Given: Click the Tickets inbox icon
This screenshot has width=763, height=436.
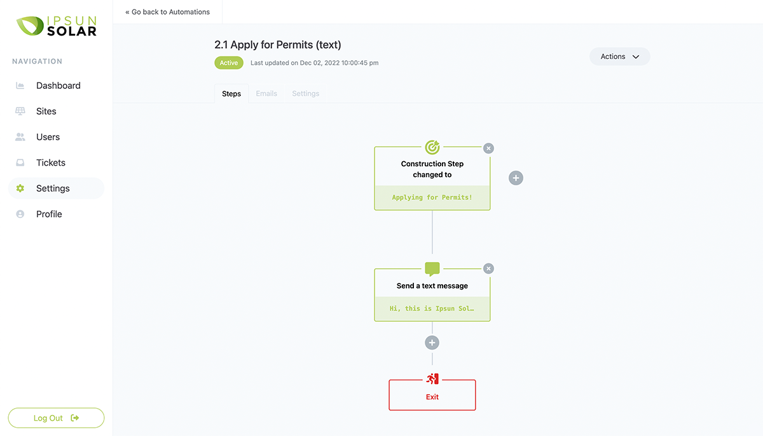Looking at the screenshot, I should (x=20, y=163).
